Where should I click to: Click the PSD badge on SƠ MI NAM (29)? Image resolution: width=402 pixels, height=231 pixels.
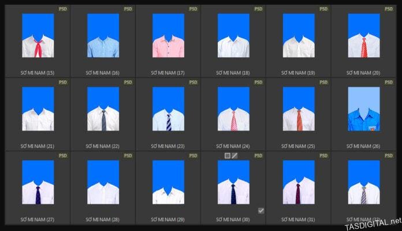click(193, 155)
